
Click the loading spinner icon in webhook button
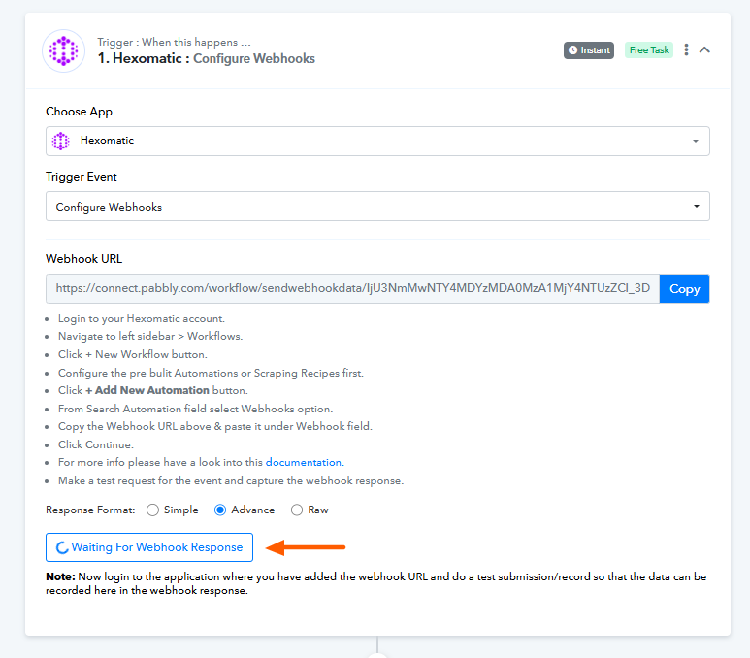click(x=62, y=547)
